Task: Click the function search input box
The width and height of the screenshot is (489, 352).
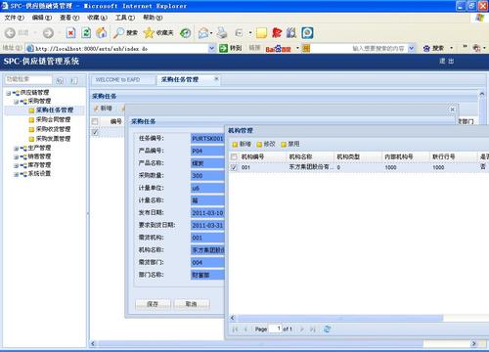Action: [x=28, y=79]
